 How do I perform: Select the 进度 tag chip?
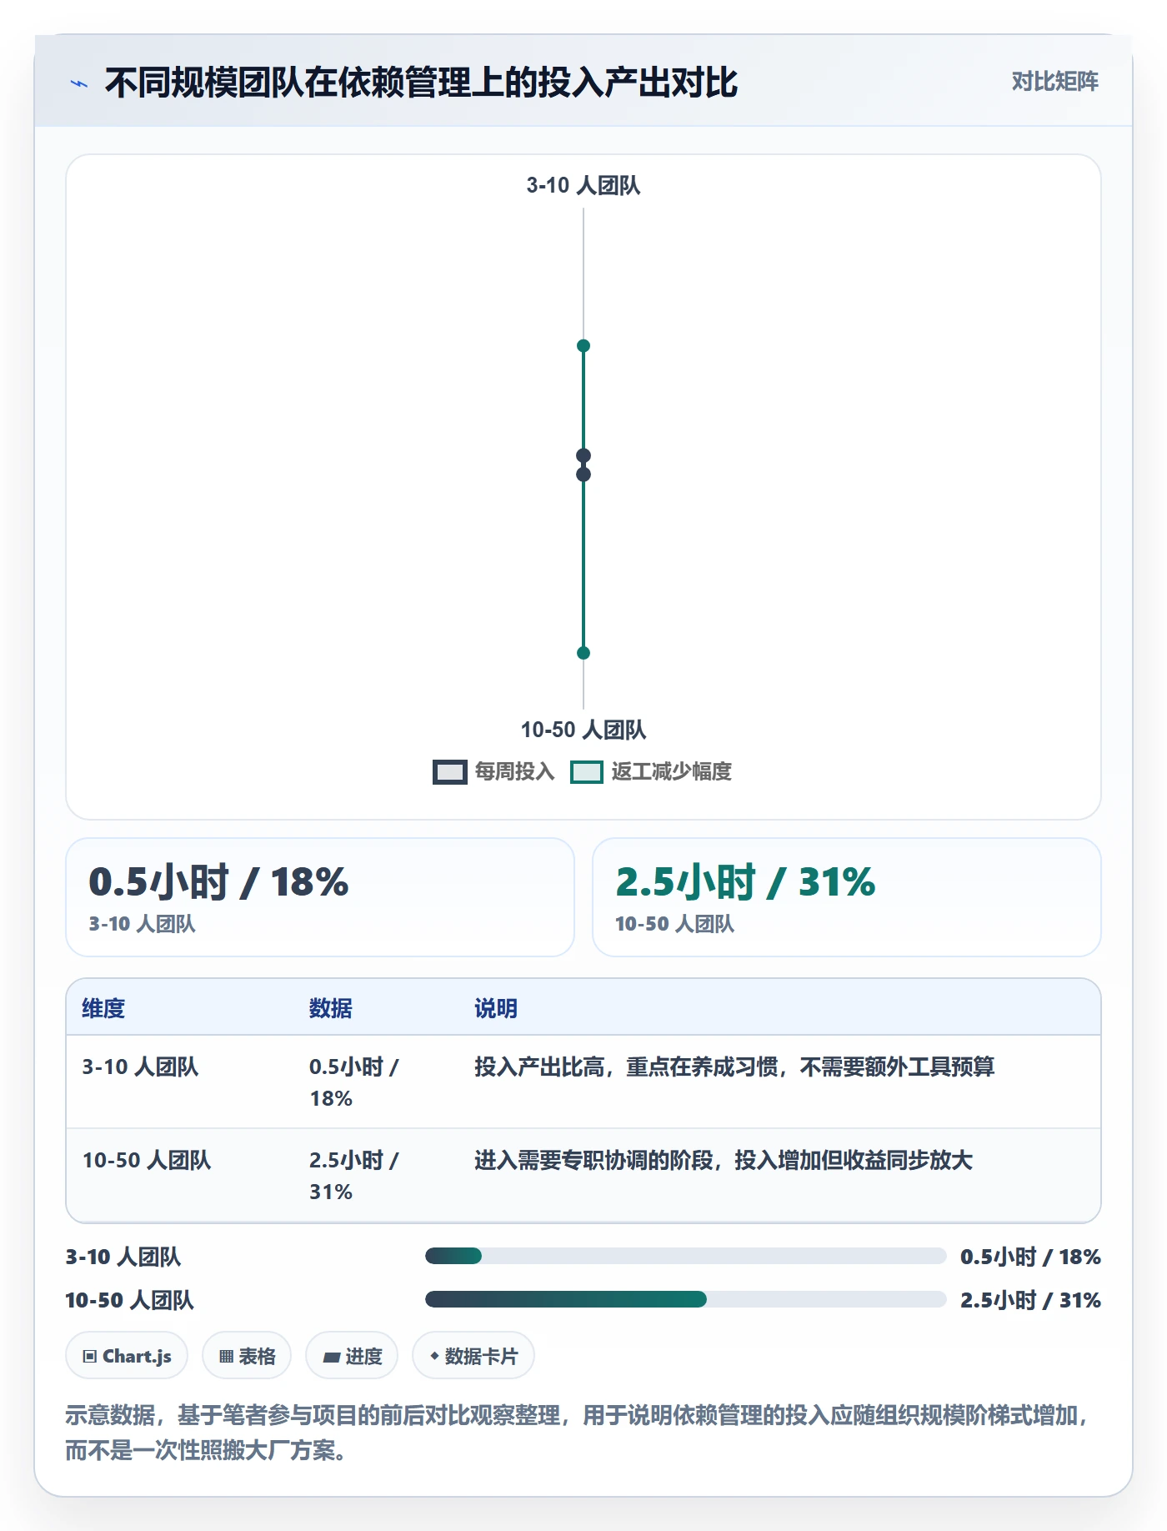[x=352, y=1356]
